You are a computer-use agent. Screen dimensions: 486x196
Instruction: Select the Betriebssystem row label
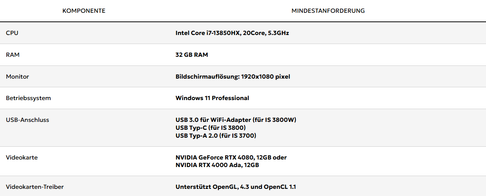click(28, 98)
